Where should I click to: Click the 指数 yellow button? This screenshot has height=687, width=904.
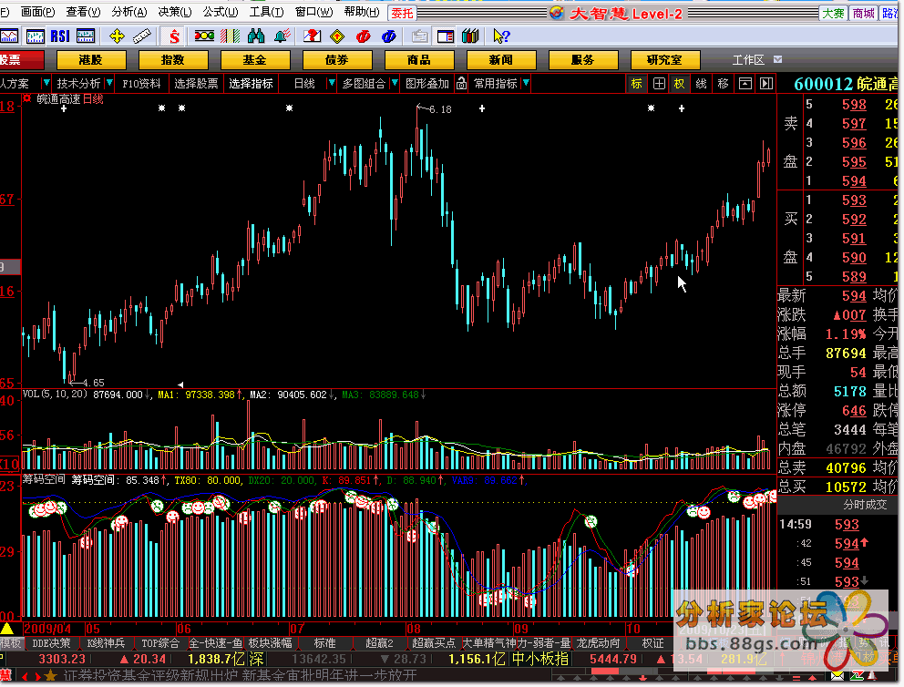click(172, 60)
